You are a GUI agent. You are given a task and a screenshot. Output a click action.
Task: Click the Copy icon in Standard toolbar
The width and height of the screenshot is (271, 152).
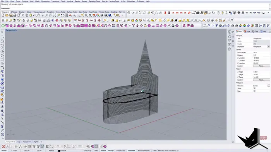(x=27, y=15)
